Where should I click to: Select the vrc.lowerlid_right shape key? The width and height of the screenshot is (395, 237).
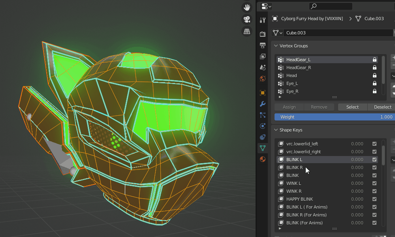coord(327,152)
